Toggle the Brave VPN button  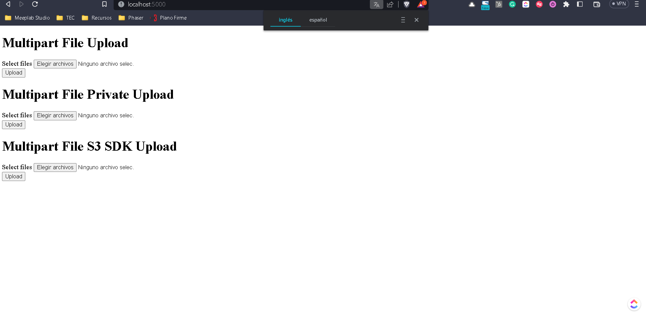point(619,4)
